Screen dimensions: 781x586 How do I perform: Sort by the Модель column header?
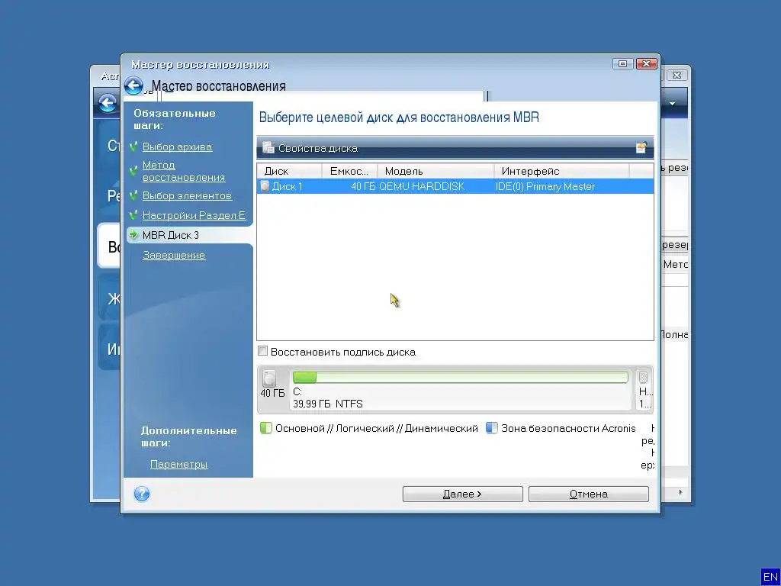[x=435, y=171]
